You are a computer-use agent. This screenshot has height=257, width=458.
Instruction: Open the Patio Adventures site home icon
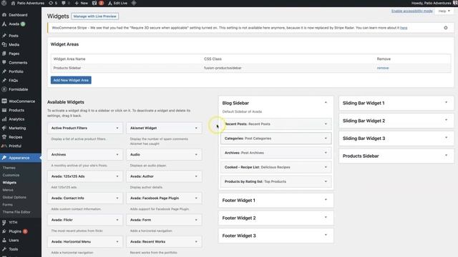pyautogui.click(x=13, y=3)
